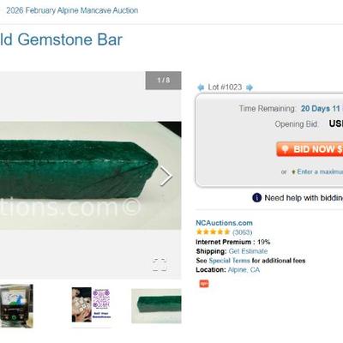The width and height of the screenshot is (343, 343).
Task: Advance to next image with chevron arrow
Action: [x=165, y=176]
